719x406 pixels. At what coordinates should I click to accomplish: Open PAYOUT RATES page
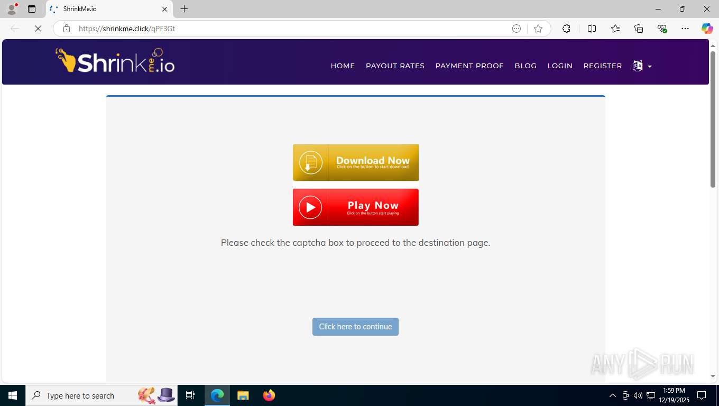tap(395, 66)
